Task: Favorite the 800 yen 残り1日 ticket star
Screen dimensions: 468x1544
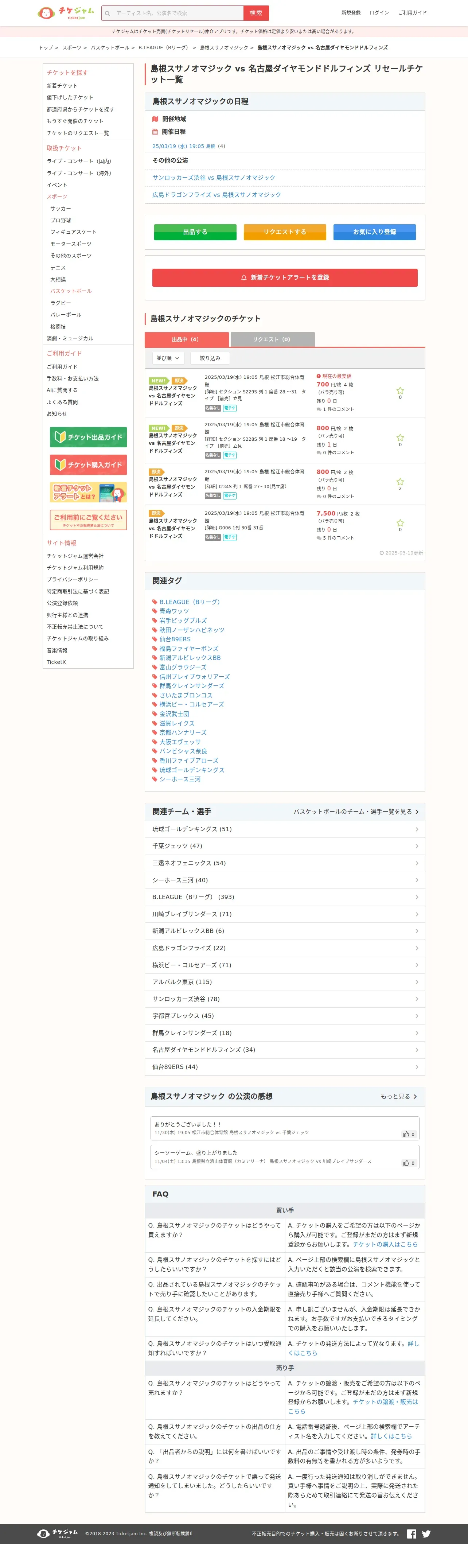Action: pyautogui.click(x=400, y=437)
